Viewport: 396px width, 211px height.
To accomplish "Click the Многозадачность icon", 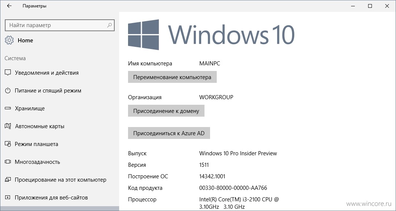I will (x=8, y=162).
